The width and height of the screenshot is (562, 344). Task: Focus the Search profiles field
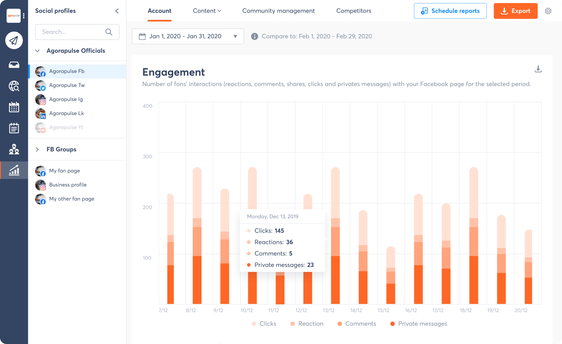pyautogui.click(x=77, y=32)
